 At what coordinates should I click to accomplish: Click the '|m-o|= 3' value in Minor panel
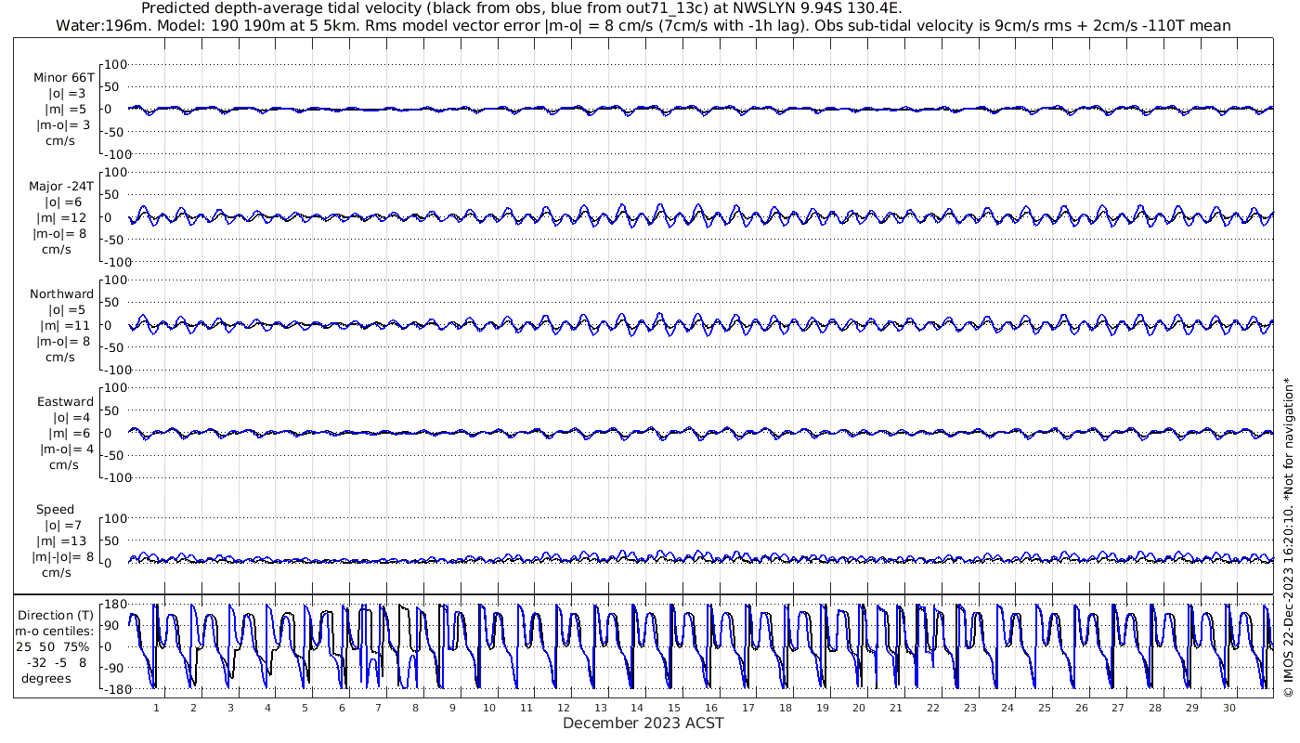[63, 125]
